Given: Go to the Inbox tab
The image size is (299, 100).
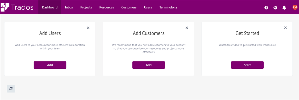Looking at the screenshot, I should (x=69, y=7).
